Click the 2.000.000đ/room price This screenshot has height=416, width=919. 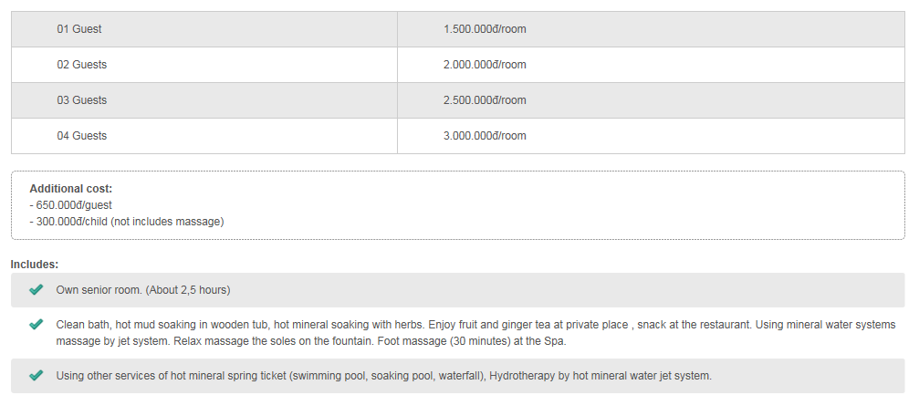485,65
